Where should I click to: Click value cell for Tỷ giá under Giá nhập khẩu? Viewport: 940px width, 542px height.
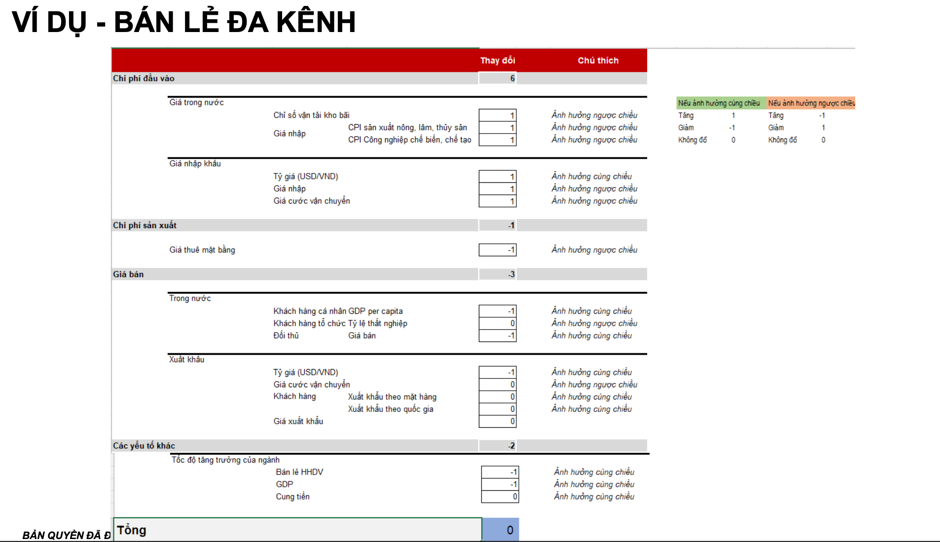pos(498,176)
